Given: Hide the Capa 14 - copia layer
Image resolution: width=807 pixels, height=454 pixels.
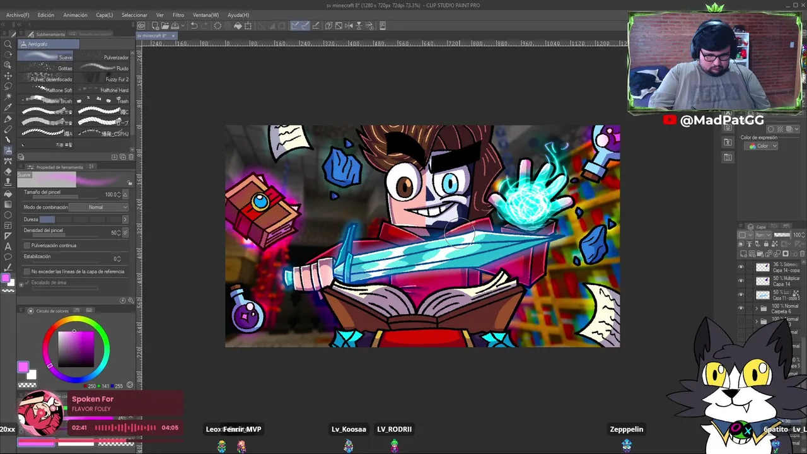Looking at the screenshot, I should coord(741,267).
